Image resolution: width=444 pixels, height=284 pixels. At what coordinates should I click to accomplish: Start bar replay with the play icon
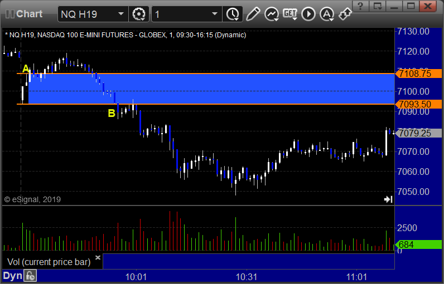[308, 14]
